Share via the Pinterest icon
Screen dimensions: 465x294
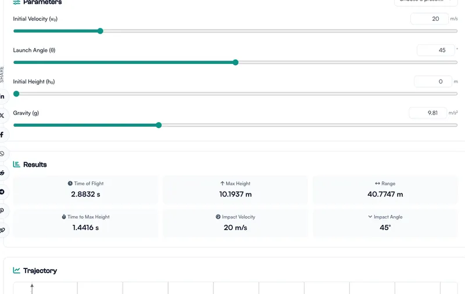(2, 211)
